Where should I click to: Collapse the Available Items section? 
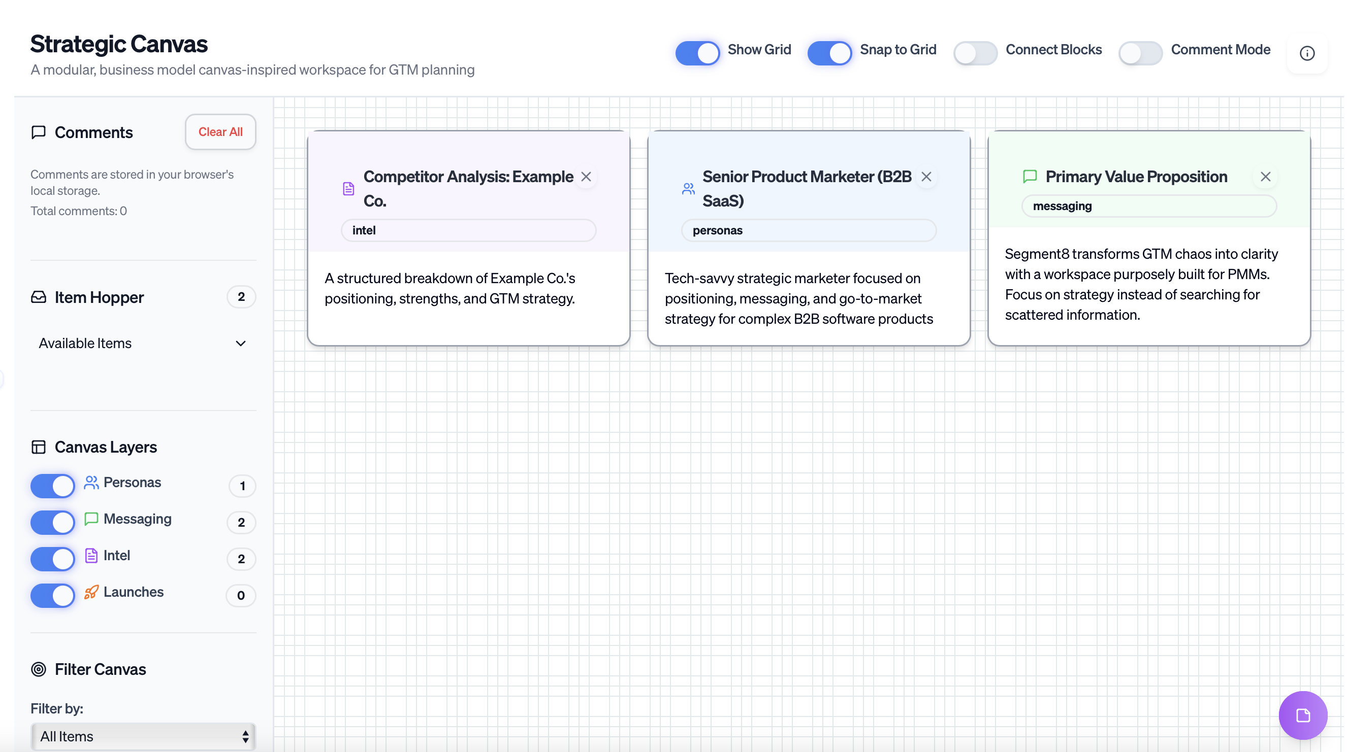pos(240,343)
